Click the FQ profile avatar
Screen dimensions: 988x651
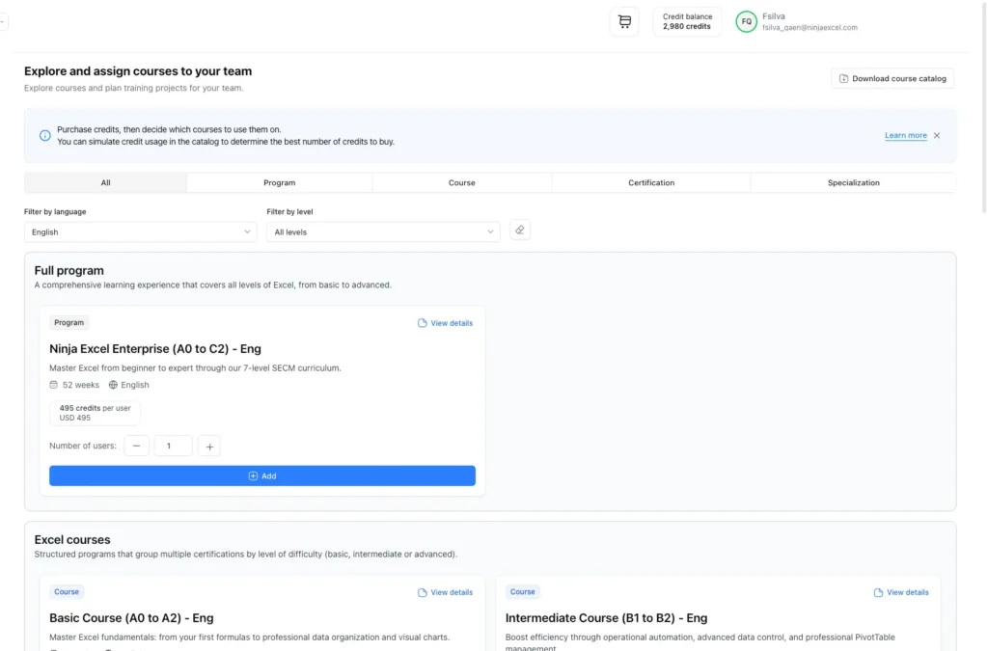click(x=745, y=20)
